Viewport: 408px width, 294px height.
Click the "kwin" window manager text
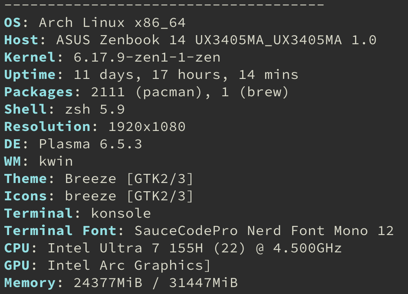click(x=56, y=161)
